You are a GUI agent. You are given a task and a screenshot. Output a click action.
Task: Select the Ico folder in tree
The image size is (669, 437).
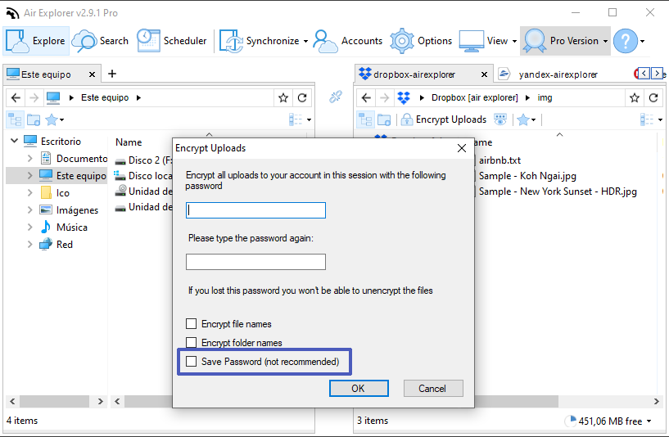63,192
